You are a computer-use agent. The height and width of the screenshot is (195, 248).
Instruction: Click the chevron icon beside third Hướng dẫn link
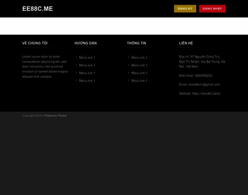[76, 73]
